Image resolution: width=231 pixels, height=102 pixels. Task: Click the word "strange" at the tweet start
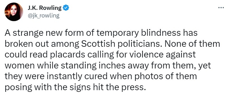[27, 33]
